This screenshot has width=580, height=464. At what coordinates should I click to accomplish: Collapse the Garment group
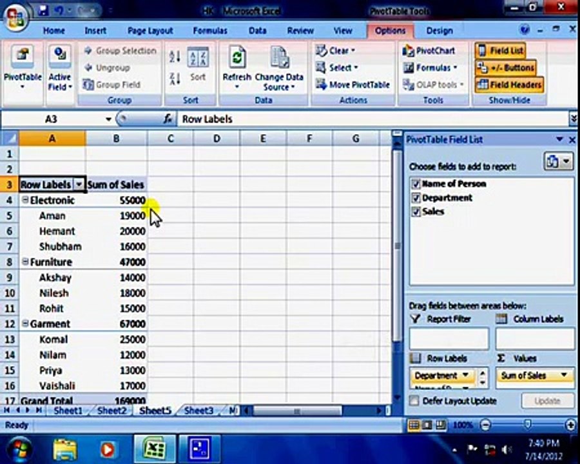pyautogui.click(x=25, y=324)
